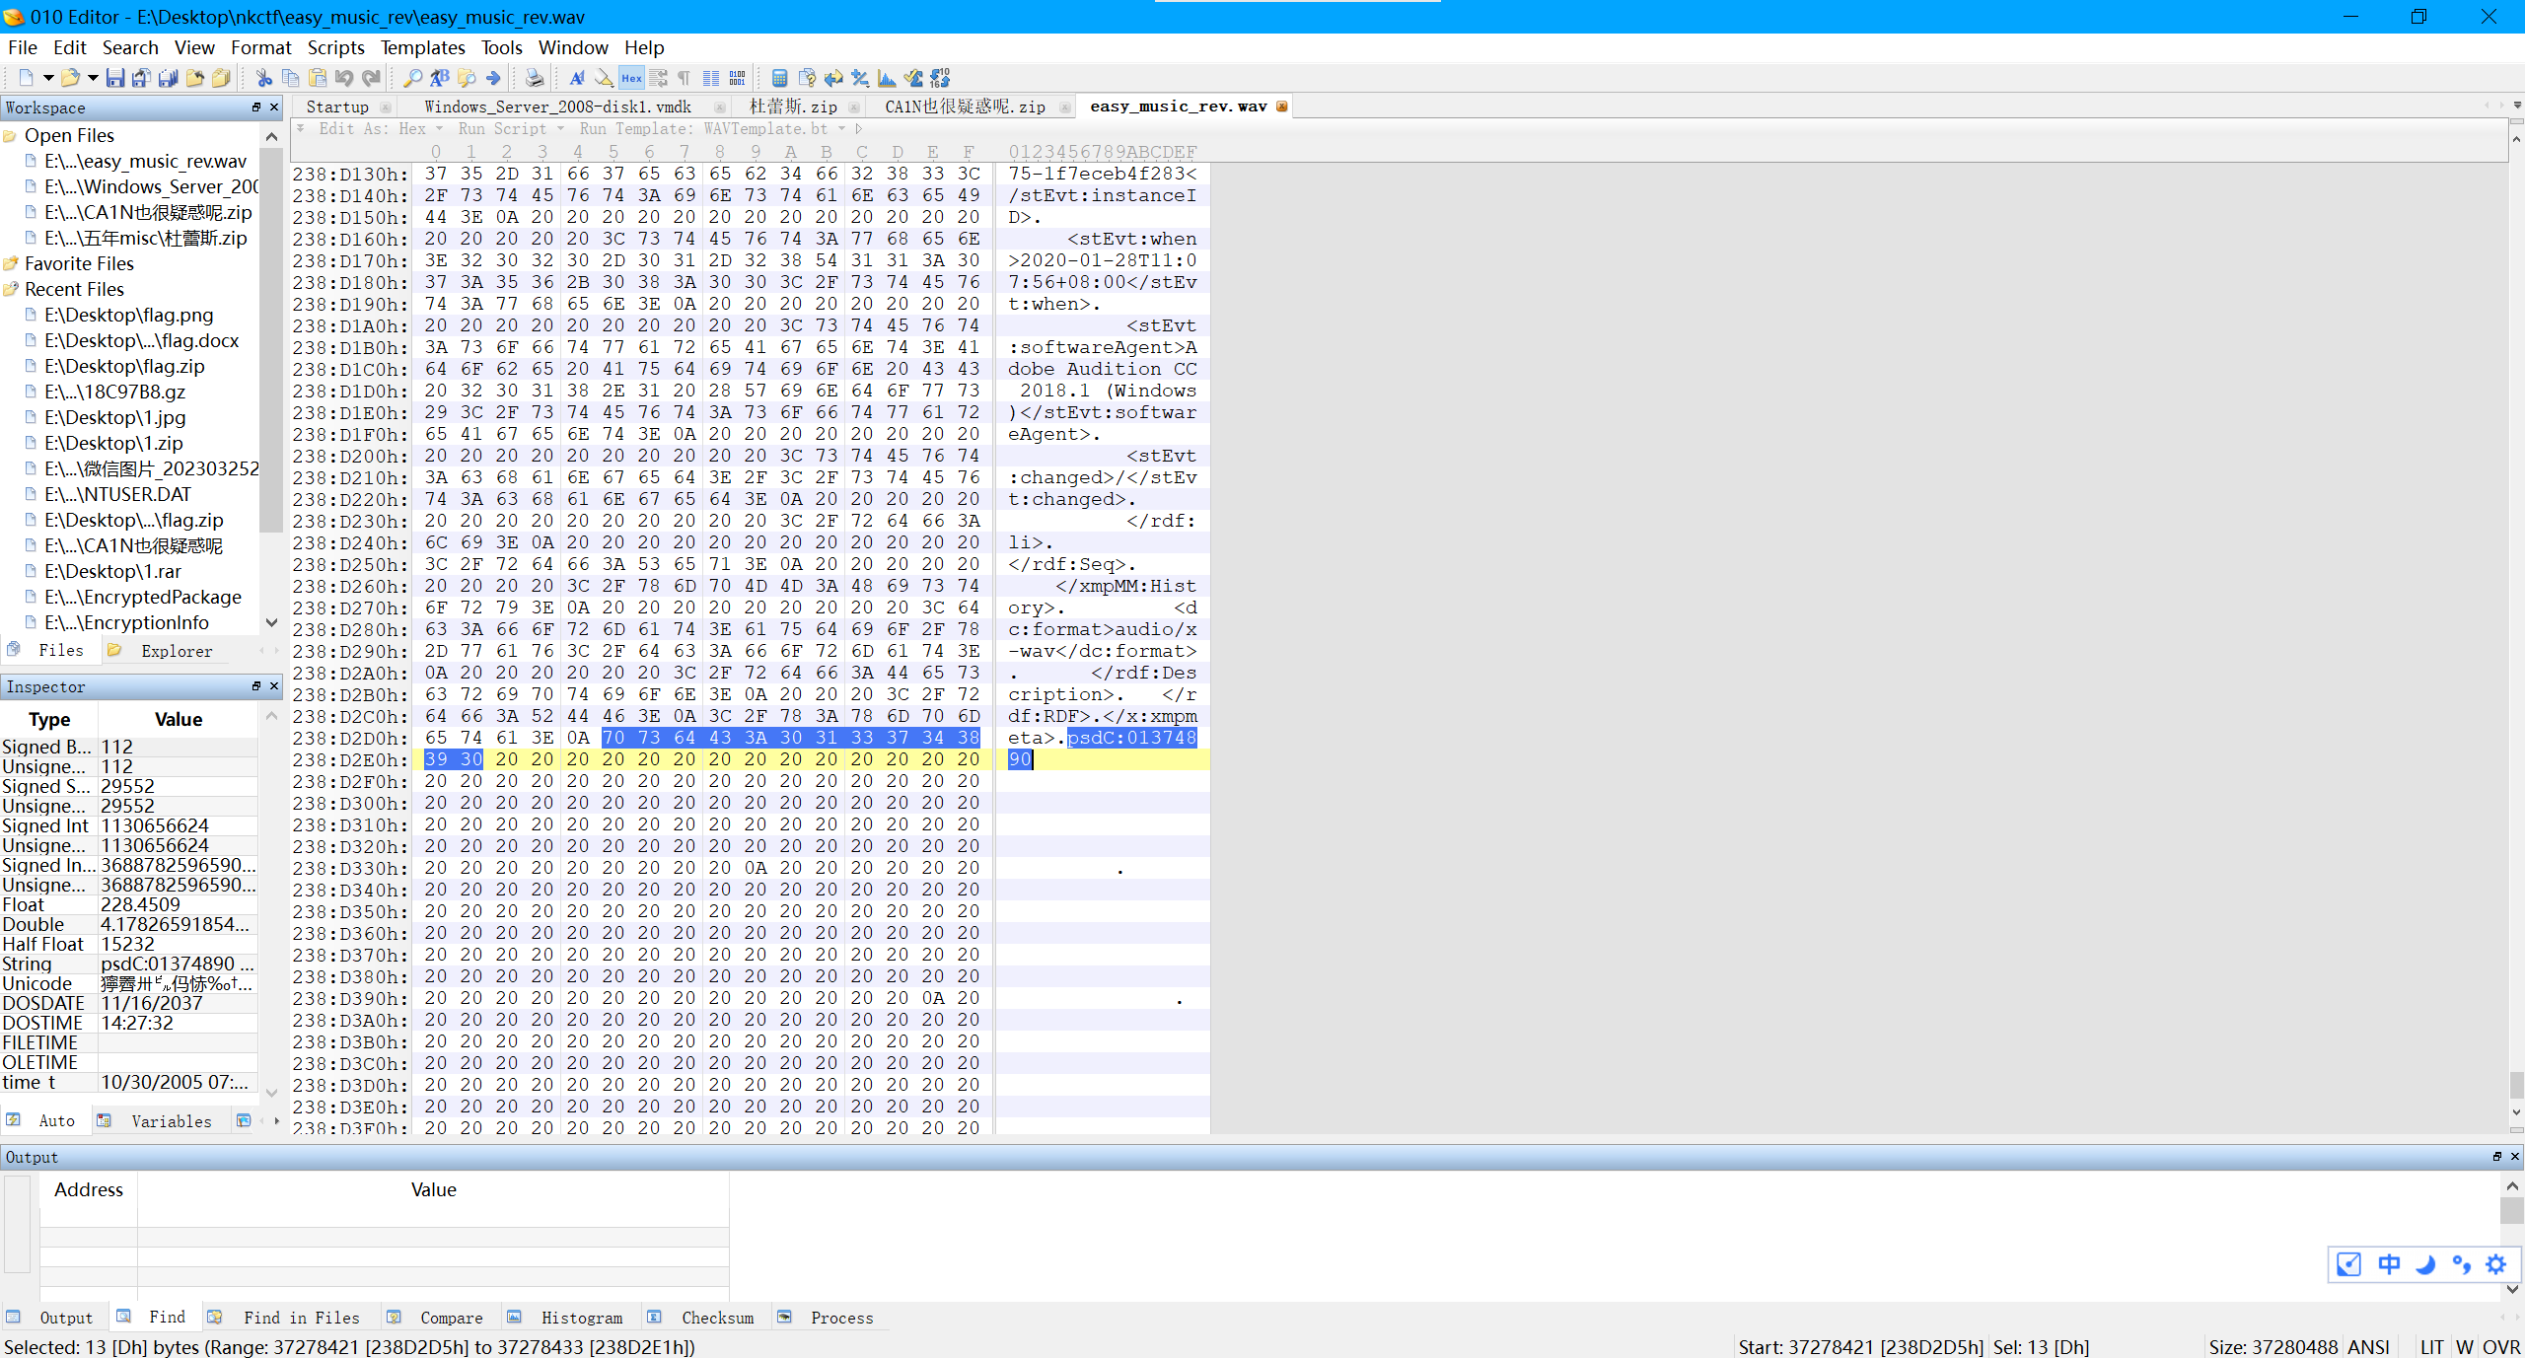This screenshot has height=1358, width=2525.
Task: Toggle OVR overwrite mode in status bar
Action: [2500, 1347]
